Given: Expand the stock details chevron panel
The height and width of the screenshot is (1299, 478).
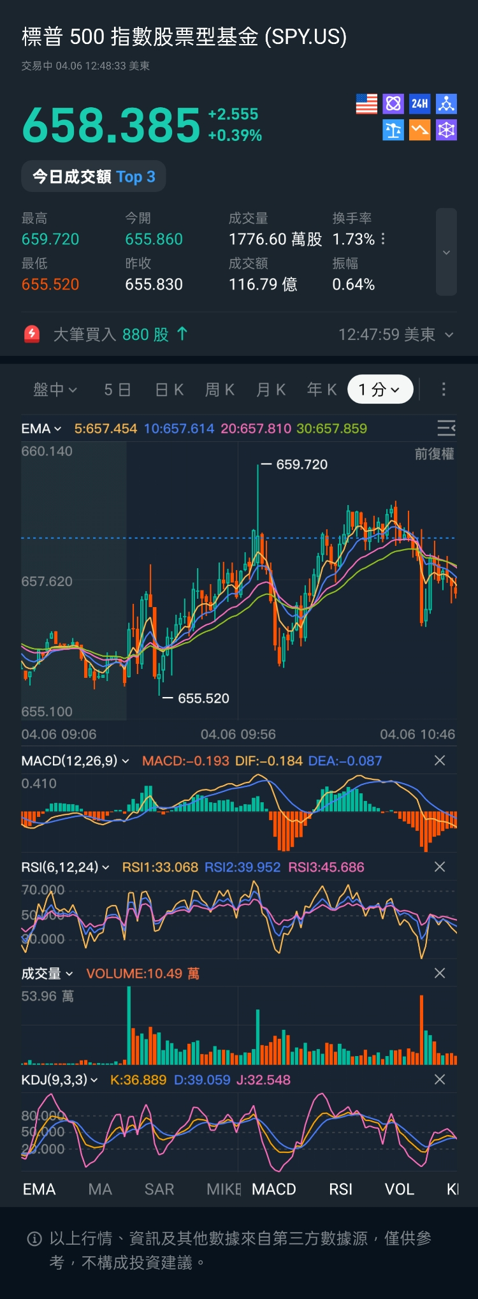Looking at the screenshot, I should tap(446, 252).
